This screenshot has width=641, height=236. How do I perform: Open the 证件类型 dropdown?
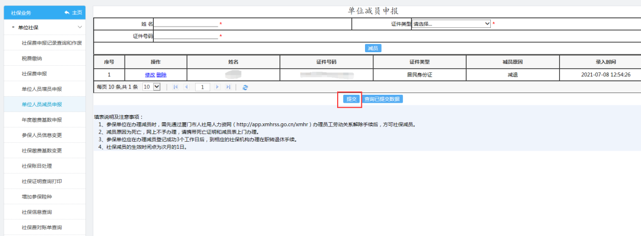pyautogui.click(x=451, y=24)
